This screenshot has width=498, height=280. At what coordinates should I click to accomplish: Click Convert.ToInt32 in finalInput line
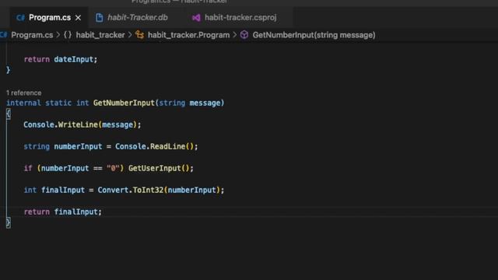[x=131, y=190]
